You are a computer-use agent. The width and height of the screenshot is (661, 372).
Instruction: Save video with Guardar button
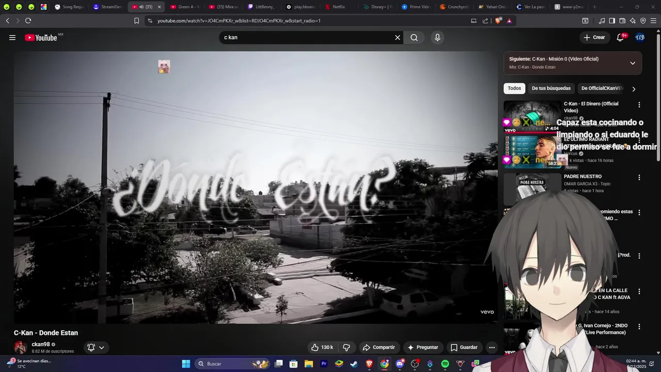464,347
